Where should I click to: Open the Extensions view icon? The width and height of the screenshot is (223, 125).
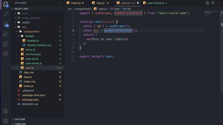[x=6, y=44]
